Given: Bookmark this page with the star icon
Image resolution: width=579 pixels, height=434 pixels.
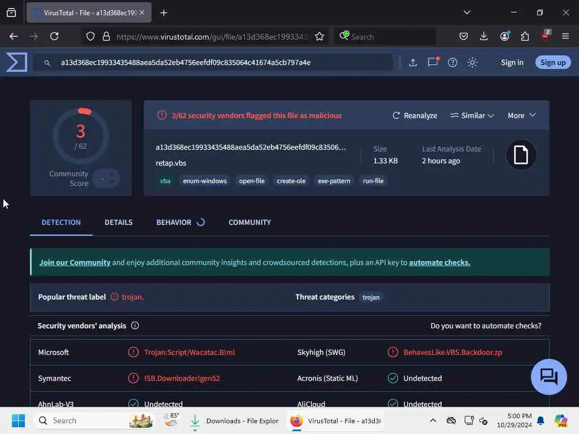Looking at the screenshot, I should coord(319,37).
